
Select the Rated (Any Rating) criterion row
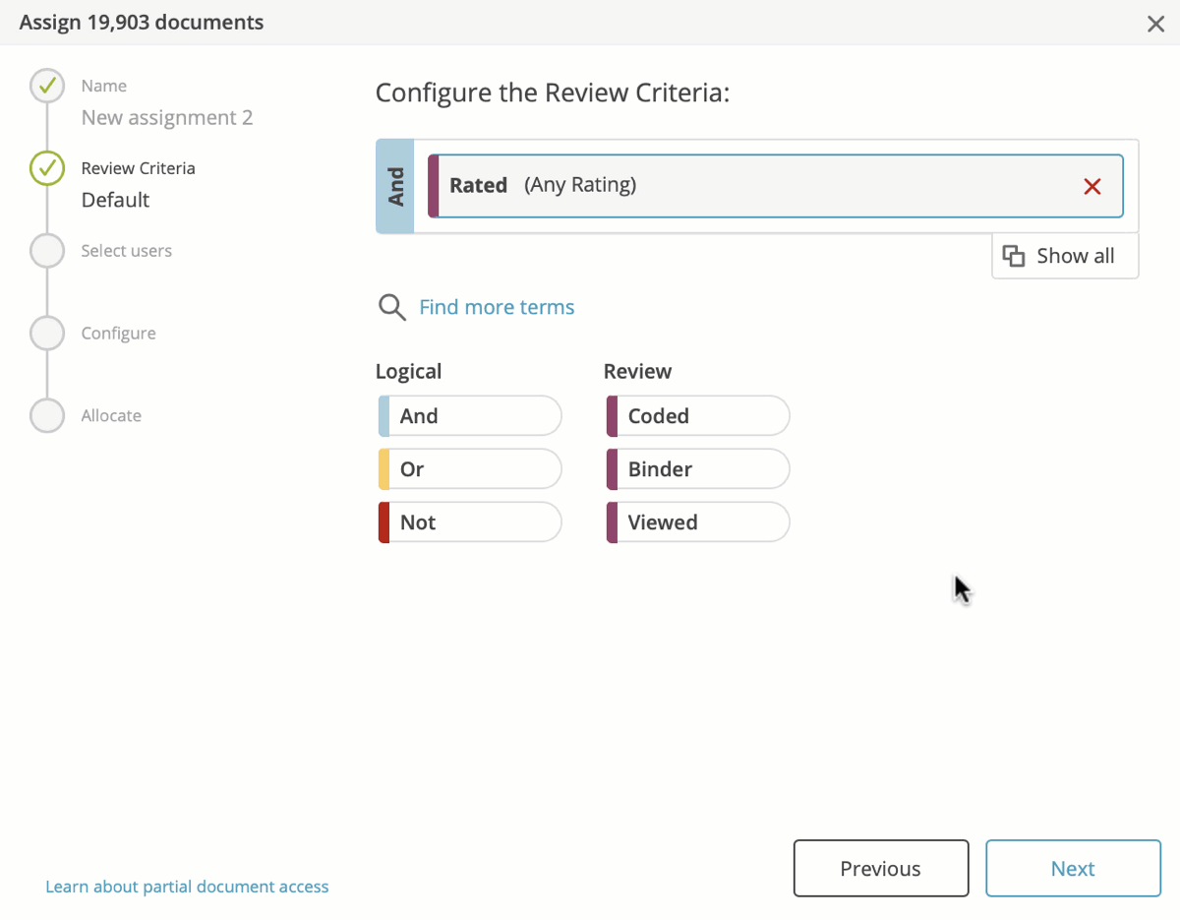[x=776, y=186]
